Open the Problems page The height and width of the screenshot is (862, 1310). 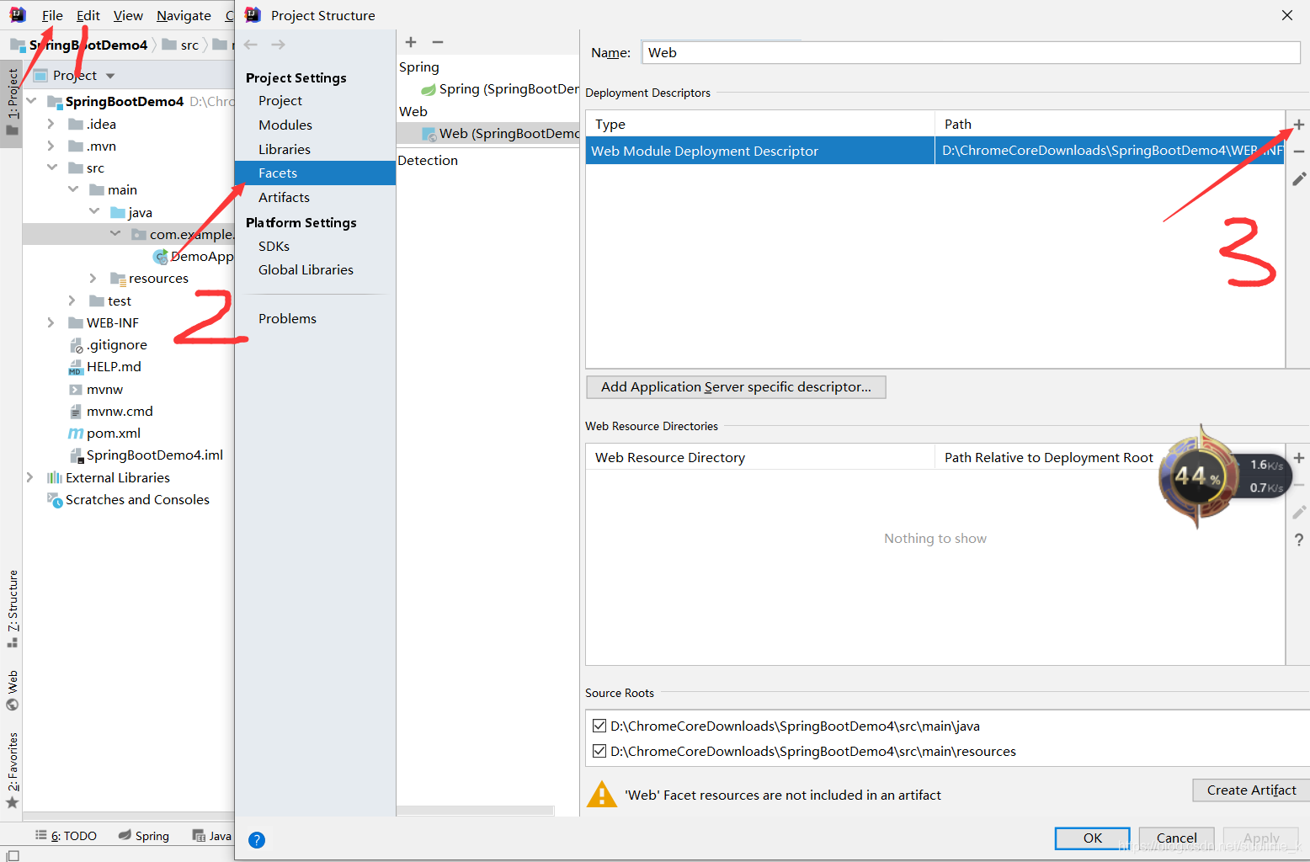[287, 319]
